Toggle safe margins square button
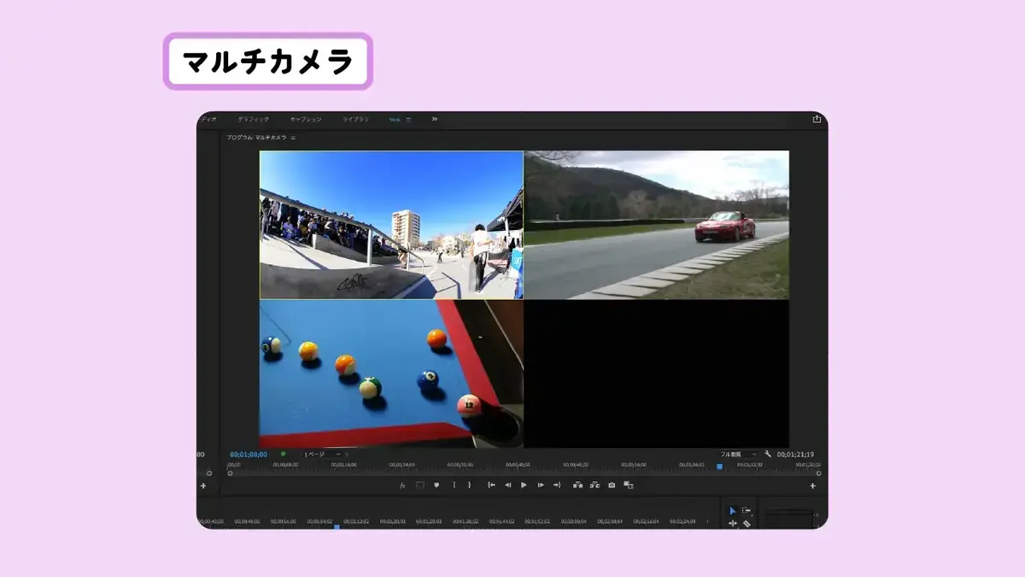 click(419, 485)
